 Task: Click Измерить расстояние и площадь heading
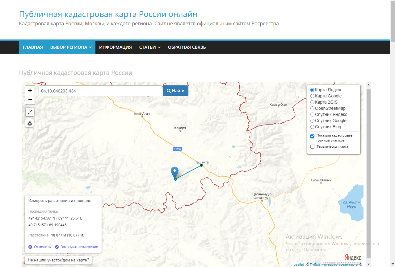pos(60,201)
